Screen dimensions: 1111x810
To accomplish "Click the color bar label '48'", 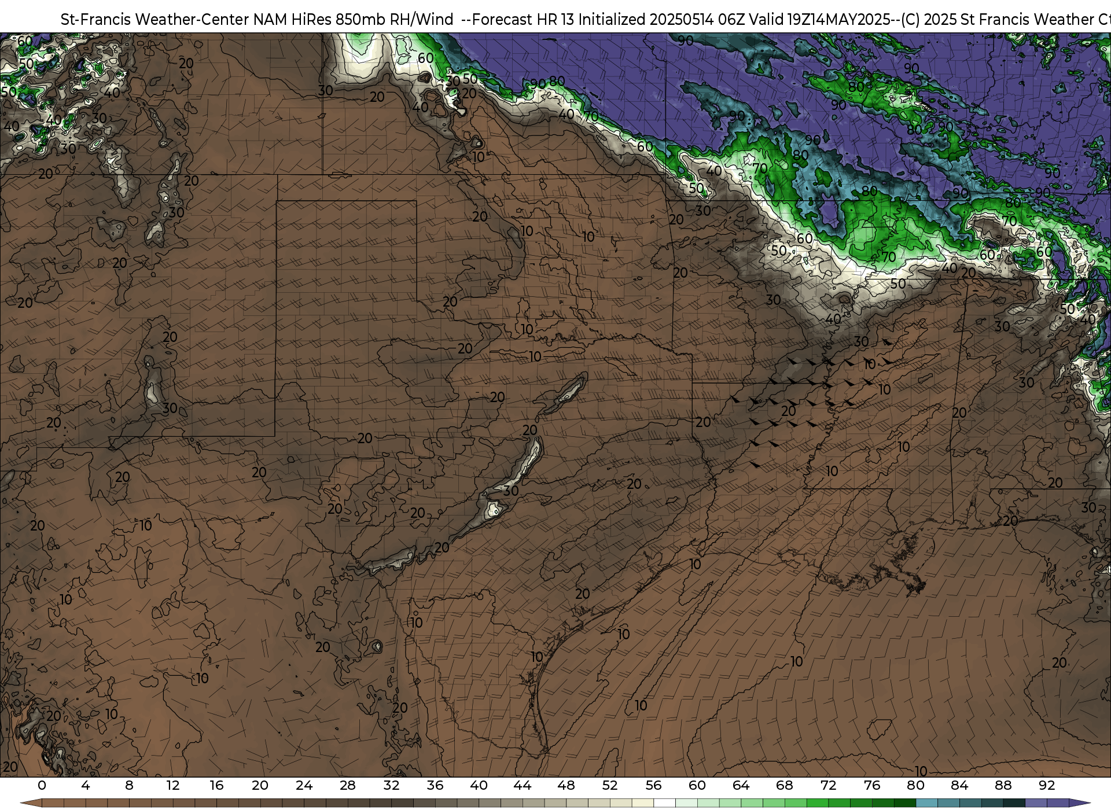I will tap(566, 786).
